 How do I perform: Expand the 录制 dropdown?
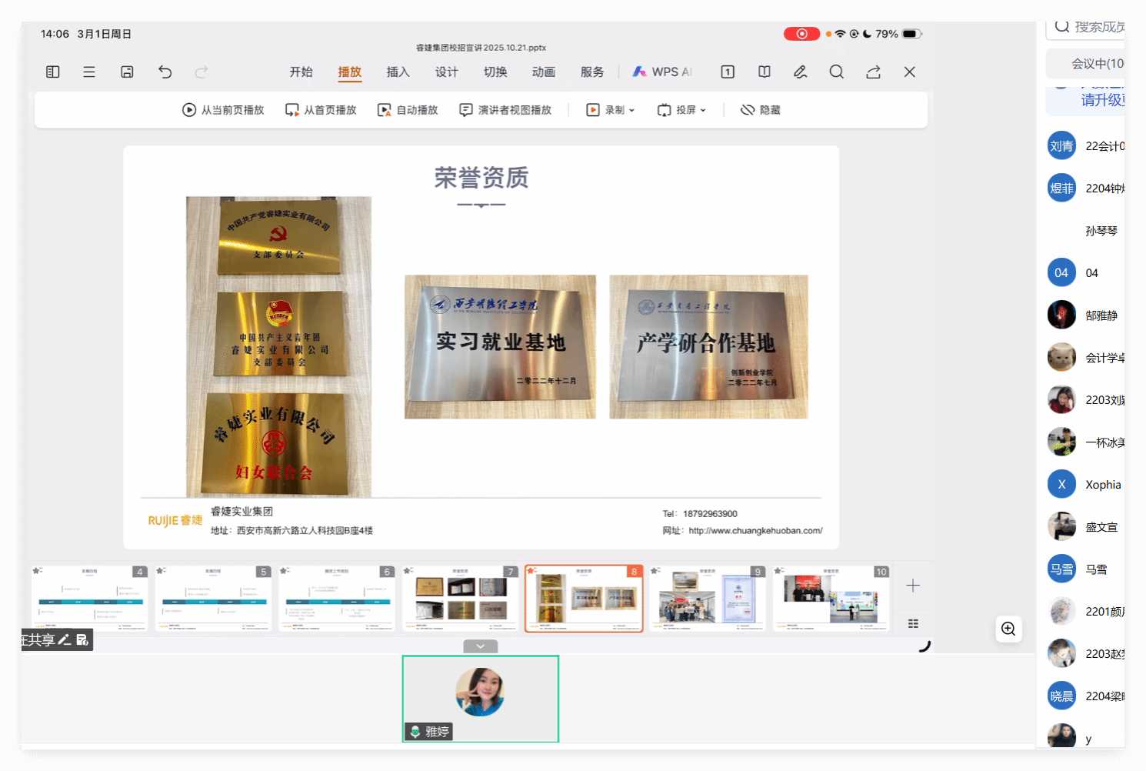click(611, 110)
